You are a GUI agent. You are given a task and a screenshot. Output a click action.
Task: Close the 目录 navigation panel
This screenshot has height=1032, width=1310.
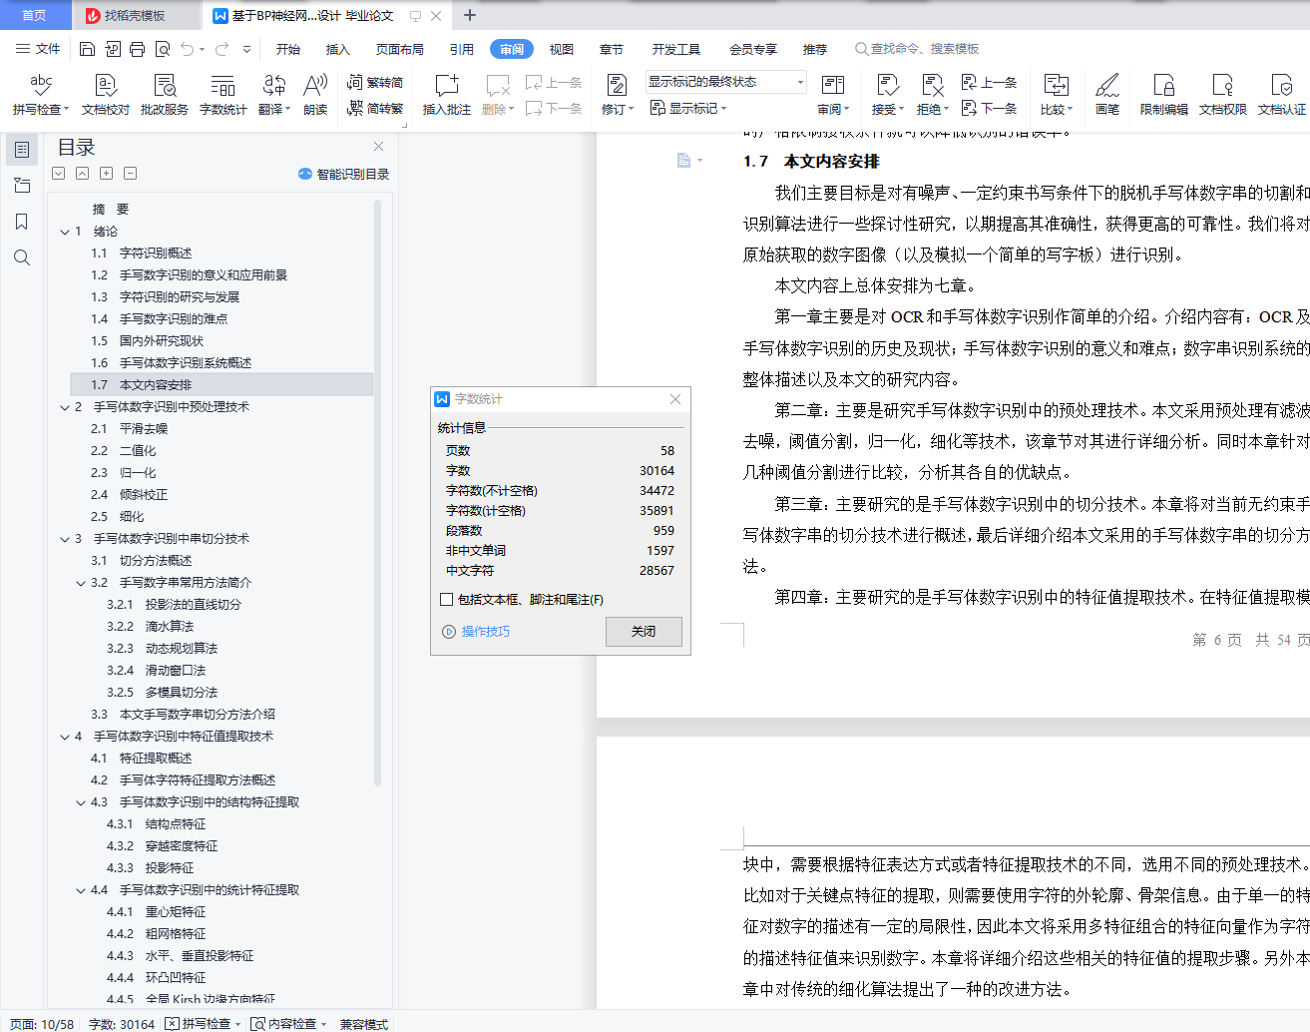tap(378, 147)
